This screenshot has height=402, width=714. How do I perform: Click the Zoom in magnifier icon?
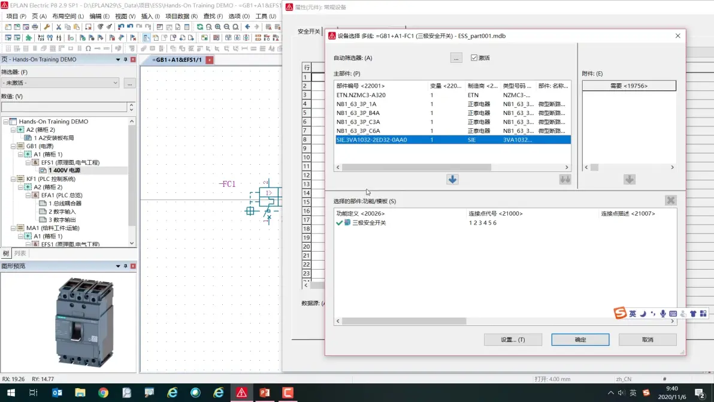click(217, 27)
